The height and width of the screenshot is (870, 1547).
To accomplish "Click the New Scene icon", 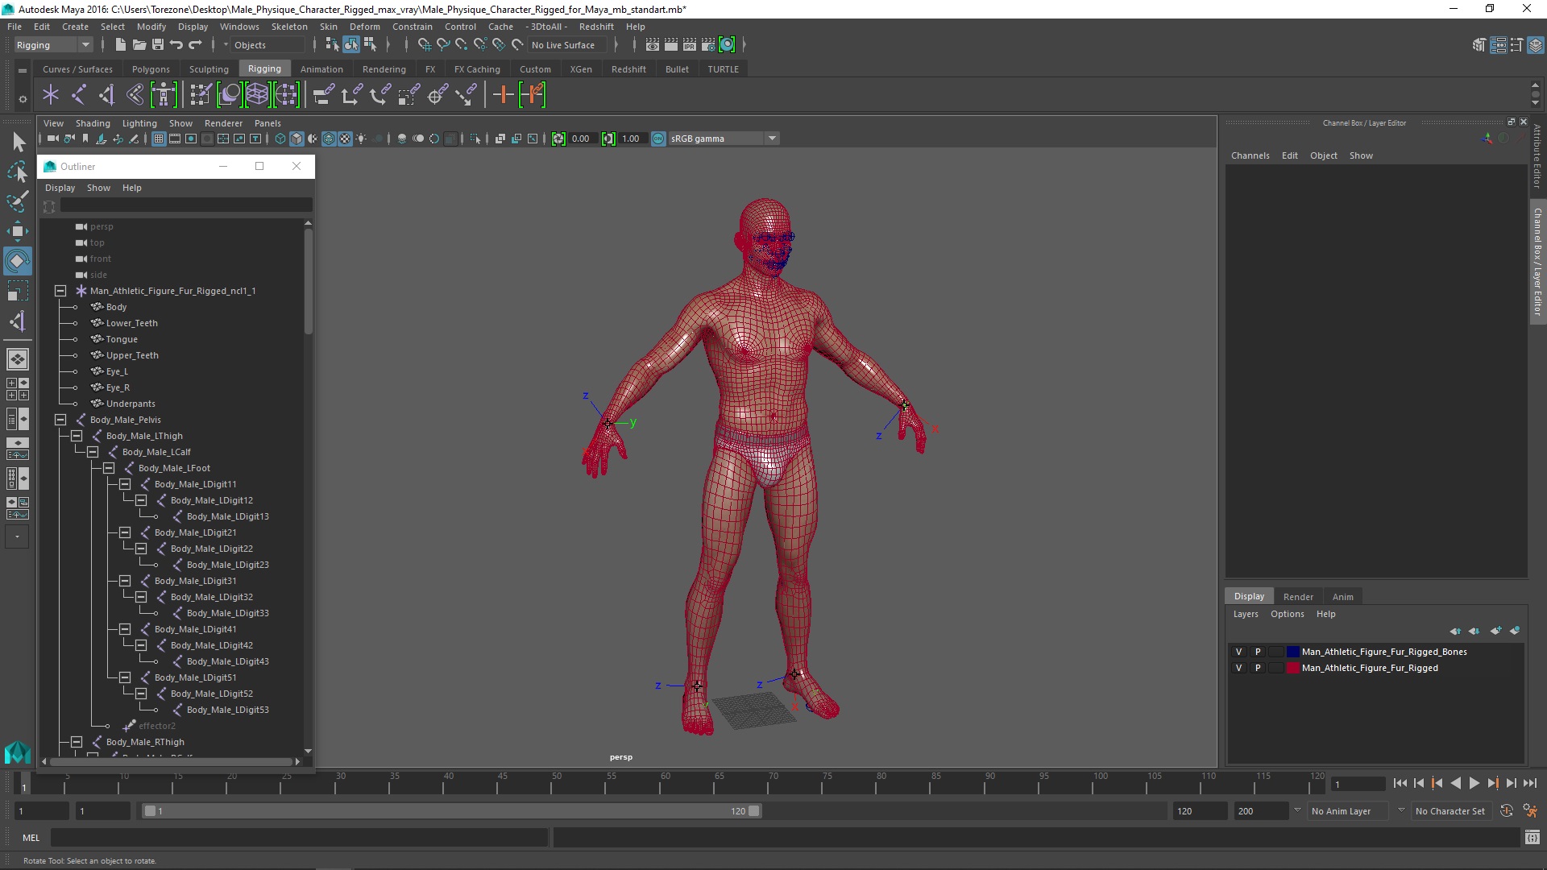I will [x=120, y=45].
